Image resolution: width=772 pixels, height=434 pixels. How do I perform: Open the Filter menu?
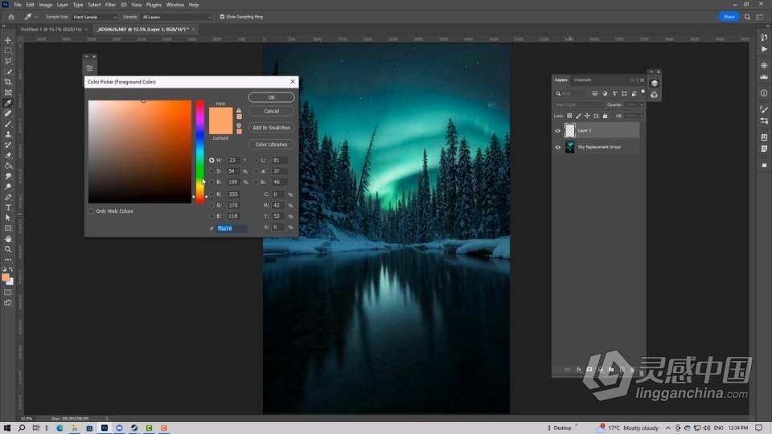click(x=110, y=5)
